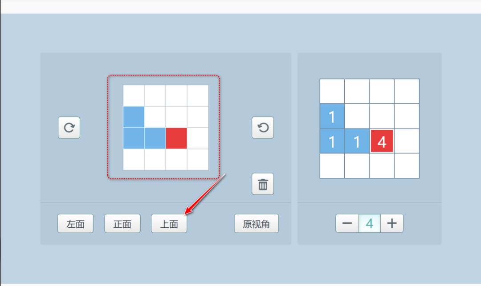481x286 pixels.
Task: Click the cell labeled 4 in red
Action: (382, 141)
